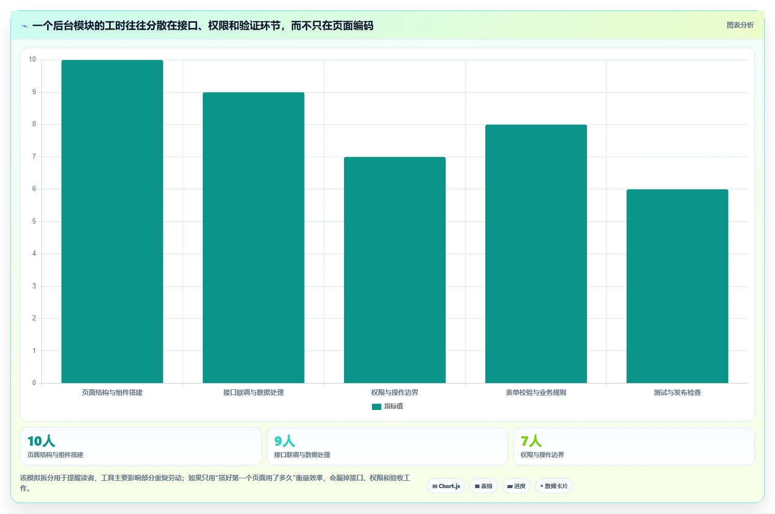Click the teal legend color swatch
Image resolution: width=775 pixels, height=514 pixels.
[377, 406]
